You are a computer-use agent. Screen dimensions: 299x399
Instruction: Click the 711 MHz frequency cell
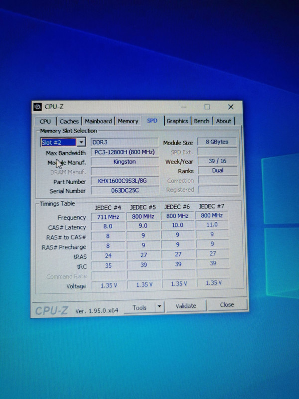[x=108, y=217]
